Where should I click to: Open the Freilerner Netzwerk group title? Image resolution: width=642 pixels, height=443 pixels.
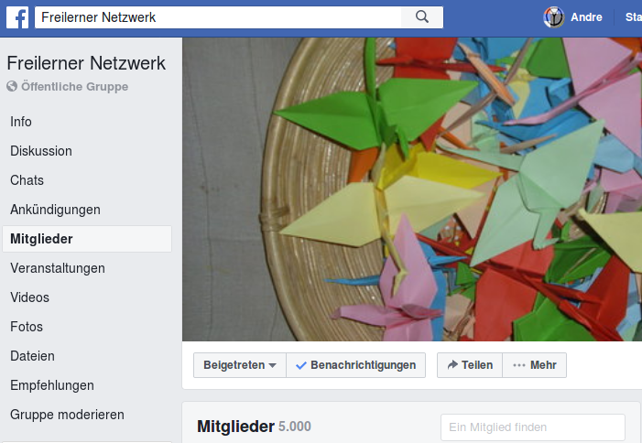pyautogui.click(x=86, y=63)
